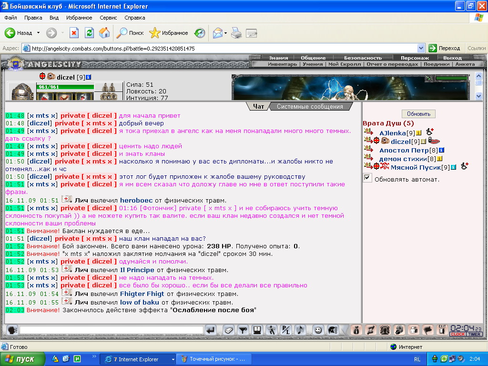Switch clock to CLOCK mode
Image resolution: width=488 pixels, height=366 pixels.
pos(457,334)
